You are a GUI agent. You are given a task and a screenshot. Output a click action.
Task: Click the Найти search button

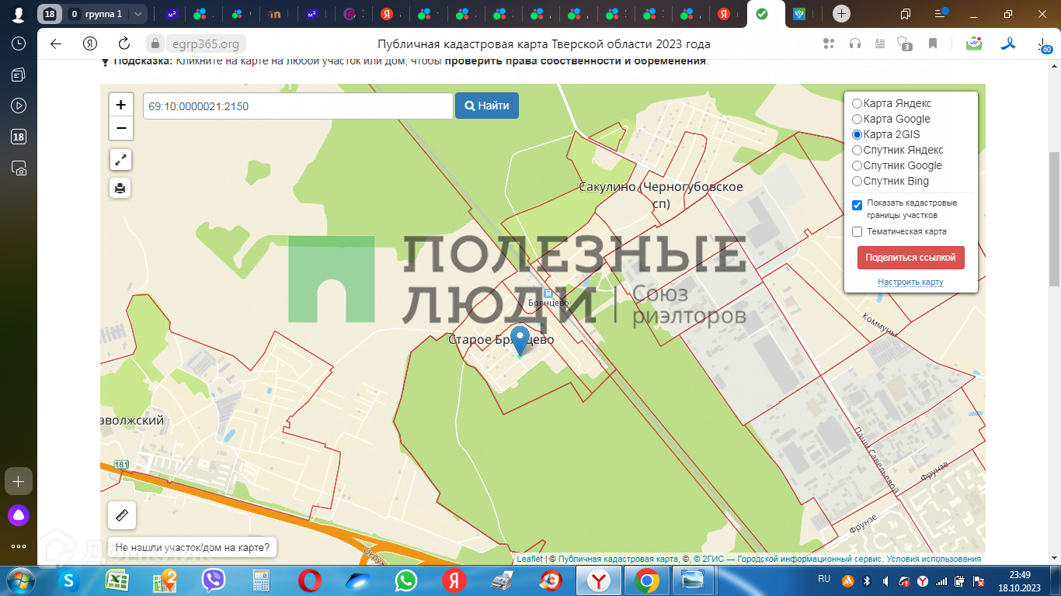click(487, 106)
